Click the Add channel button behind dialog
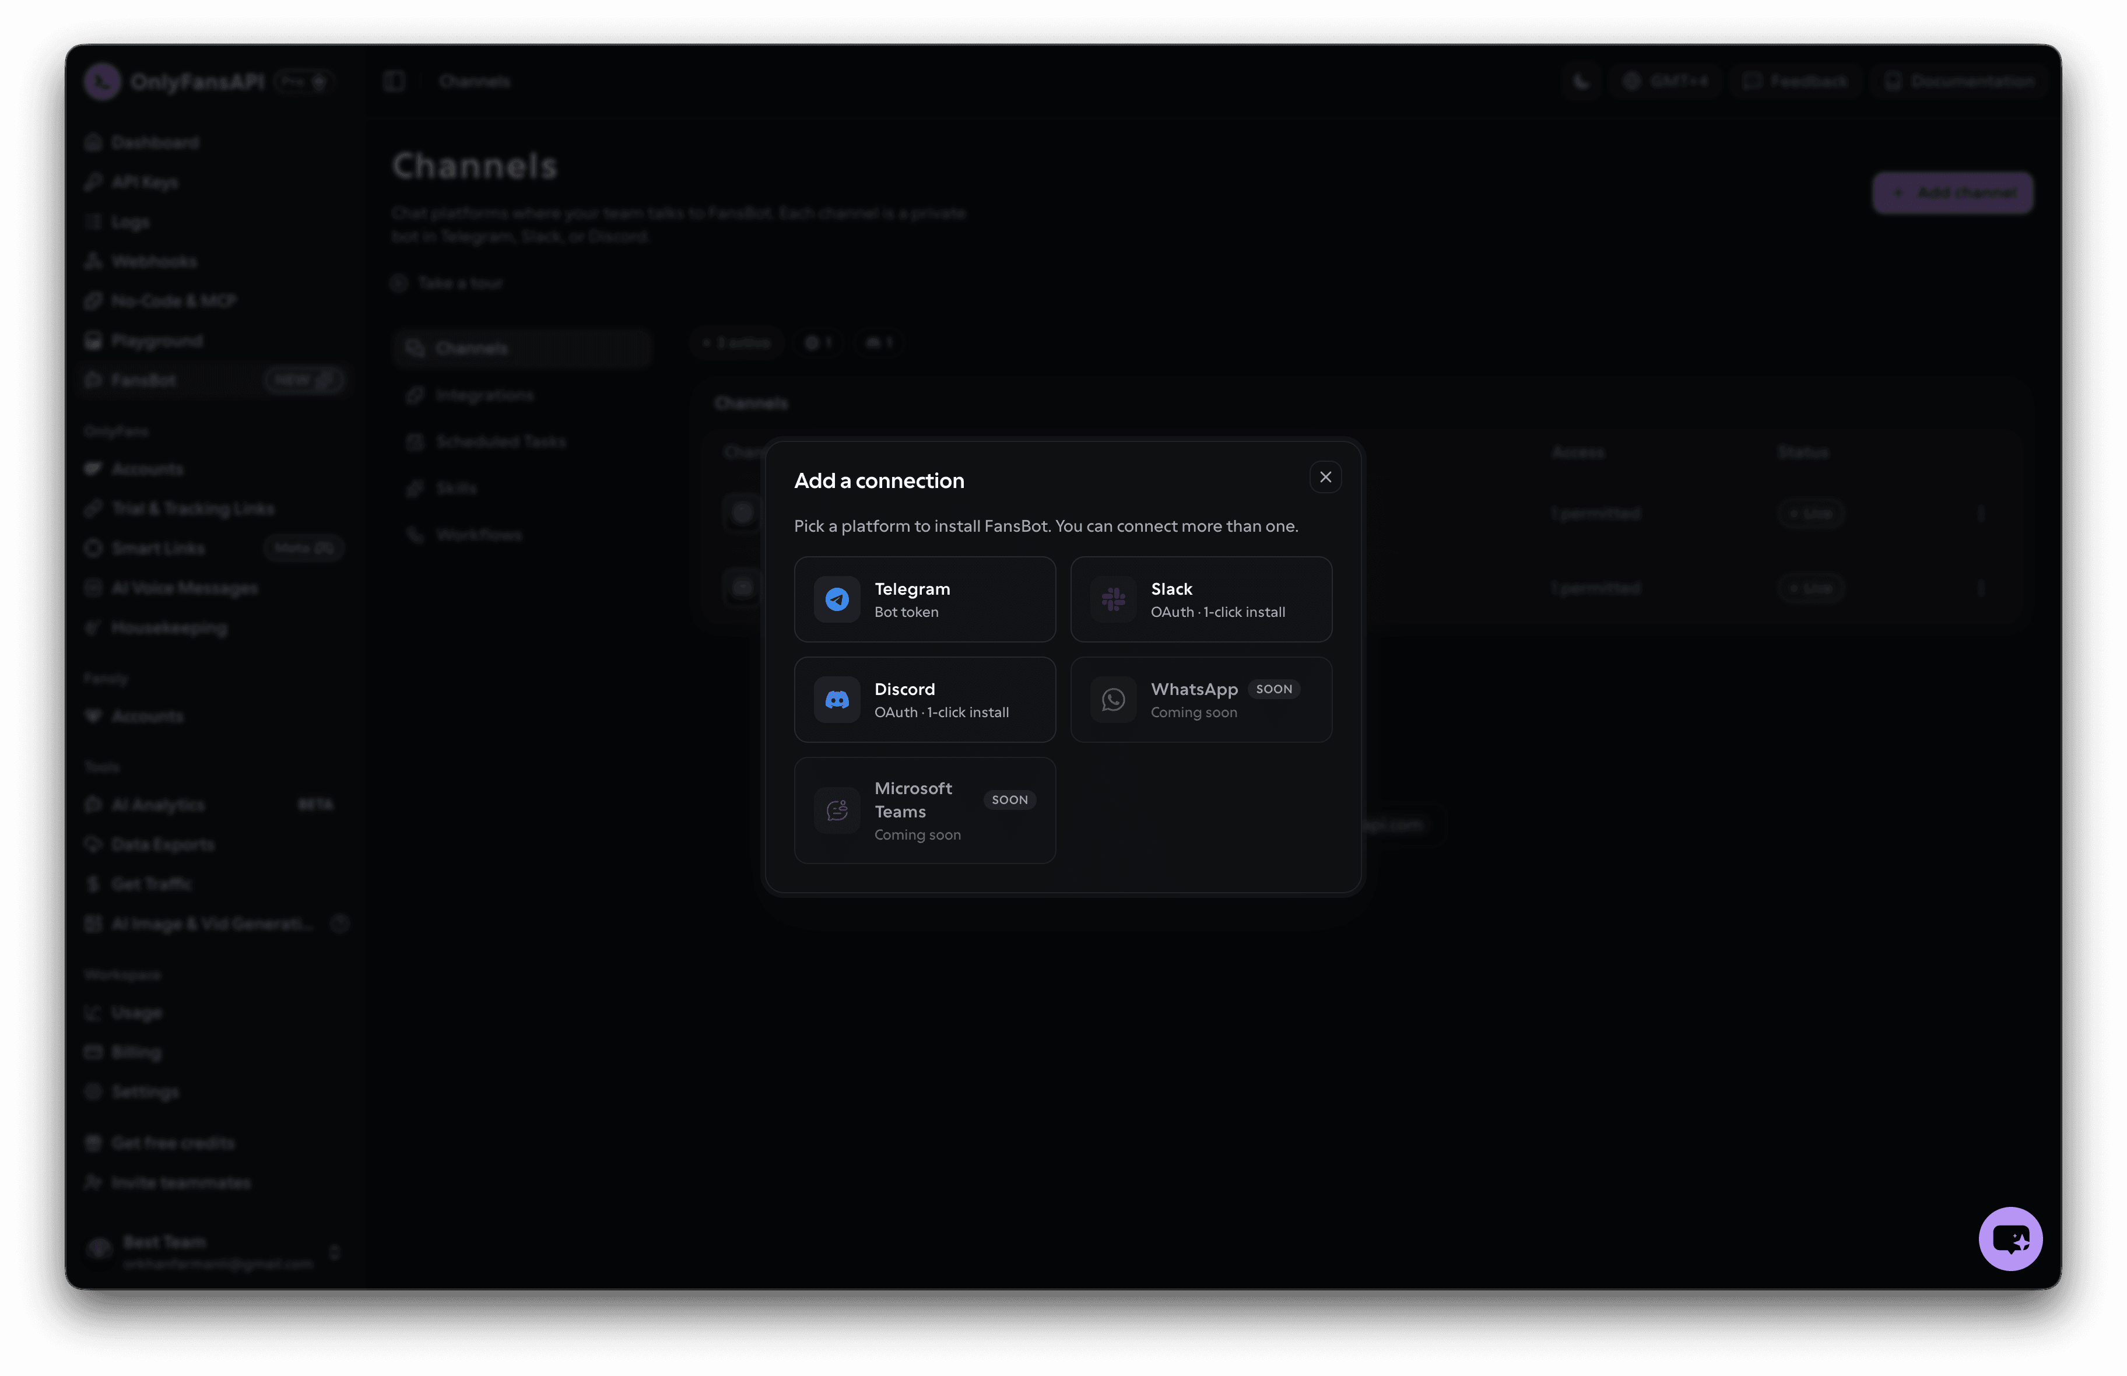This screenshot has height=1376, width=2127. [1952, 193]
